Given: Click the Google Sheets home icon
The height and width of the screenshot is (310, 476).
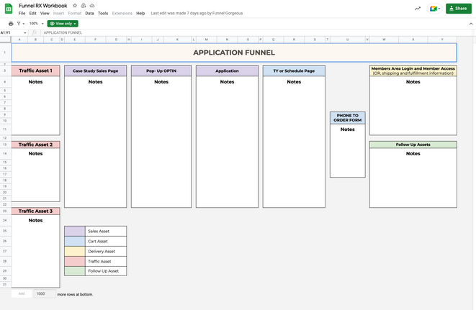Looking at the screenshot, I should pyautogui.click(x=8, y=9).
